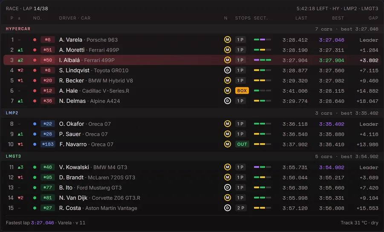Click the green class dot for car #46
The image size is (384, 232).
click(35, 167)
